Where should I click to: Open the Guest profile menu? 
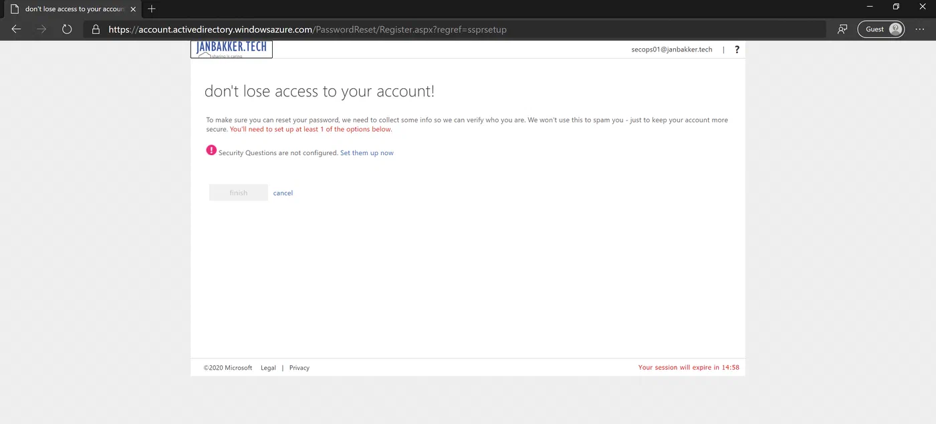click(881, 29)
